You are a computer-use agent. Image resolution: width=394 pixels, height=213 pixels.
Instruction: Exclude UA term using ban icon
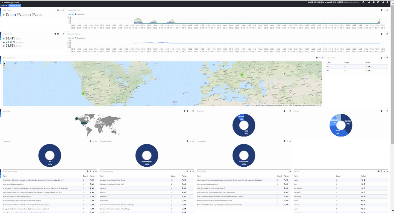click(369, 71)
